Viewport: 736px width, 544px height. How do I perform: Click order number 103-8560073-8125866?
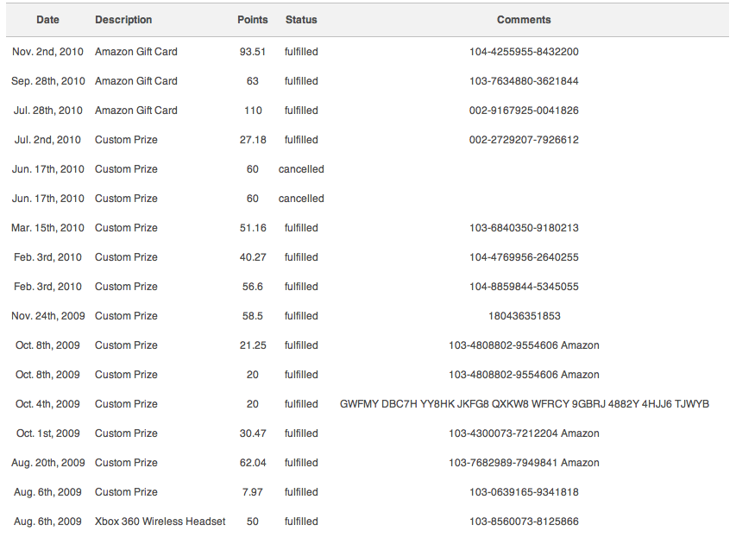click(524, 522)
